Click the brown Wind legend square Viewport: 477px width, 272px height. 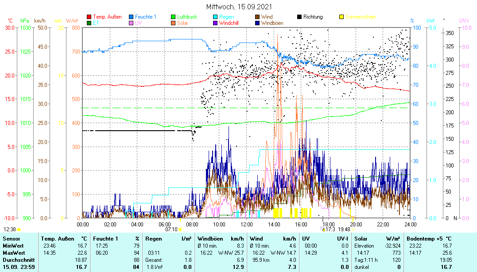click(x=257, y=17)
